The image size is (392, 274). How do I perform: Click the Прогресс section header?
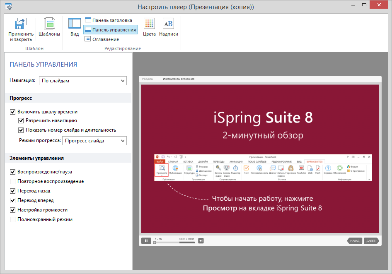coord(68,98)
